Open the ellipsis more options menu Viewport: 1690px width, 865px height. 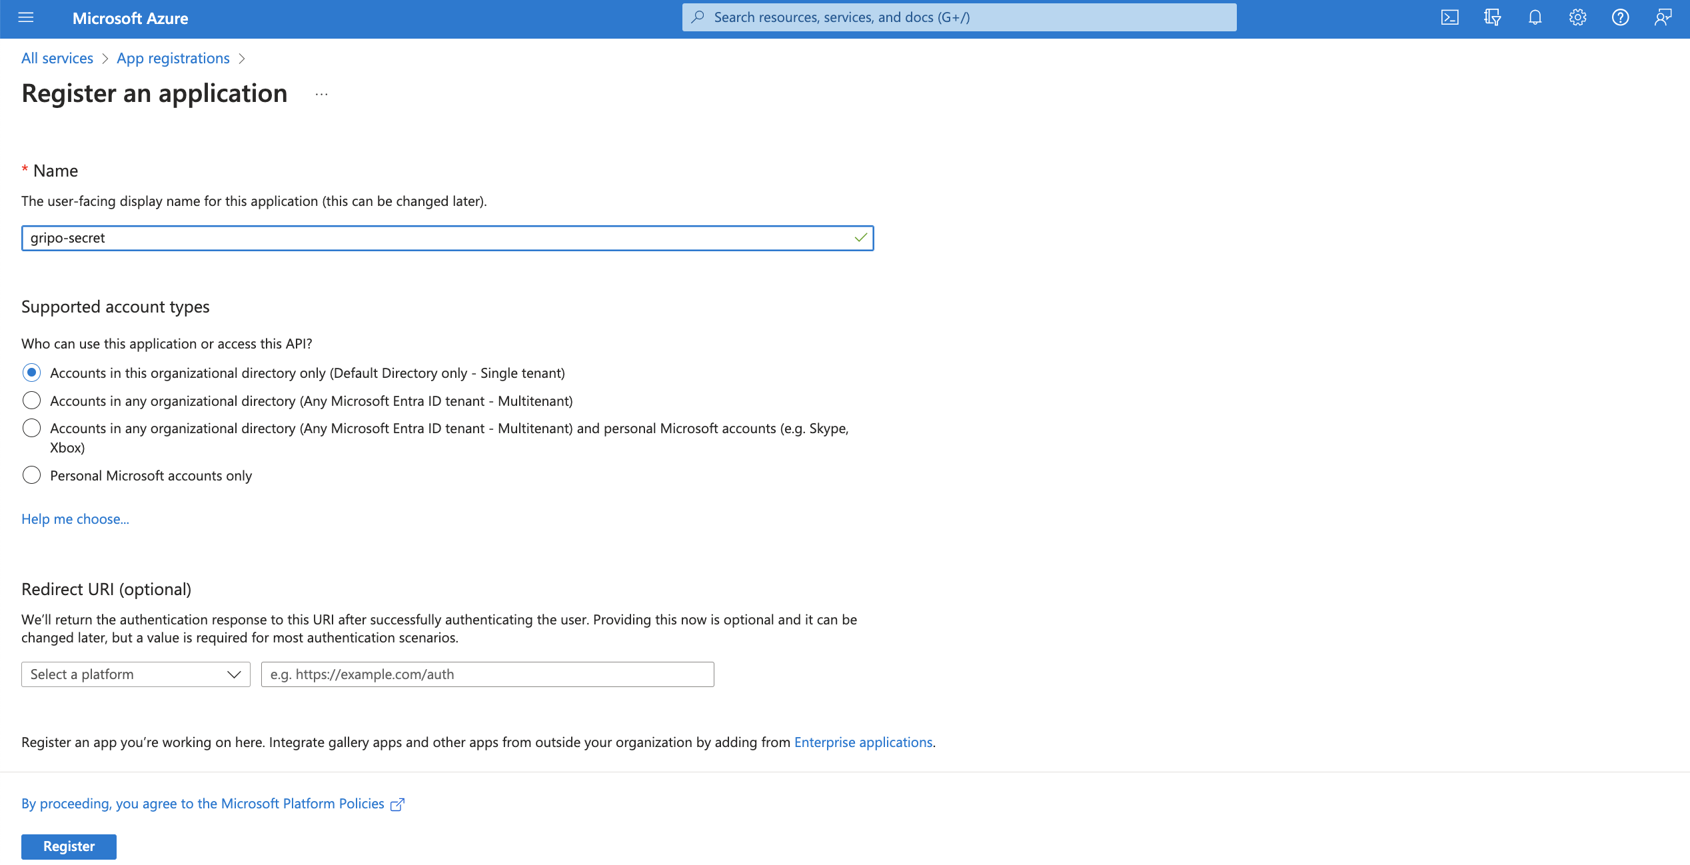pyautogui.click(x=321, y=95)
